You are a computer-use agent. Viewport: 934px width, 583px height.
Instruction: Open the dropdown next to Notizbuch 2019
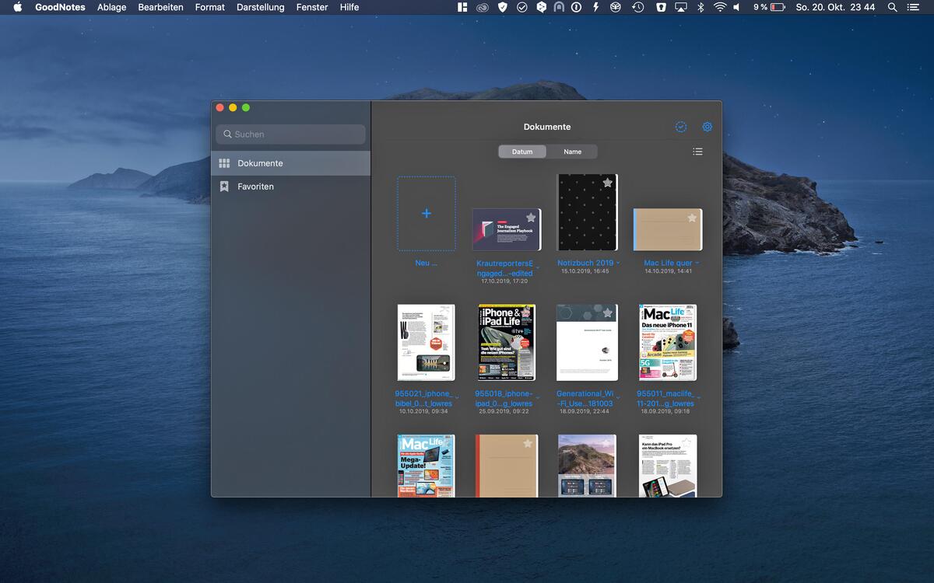(x=618, y=263)
